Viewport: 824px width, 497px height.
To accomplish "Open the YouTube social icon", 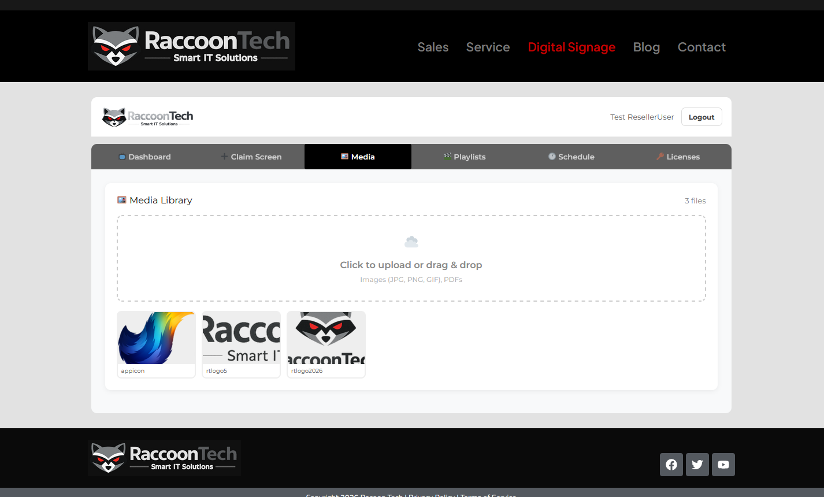I will pyautogui.click(x=723, y=465).
